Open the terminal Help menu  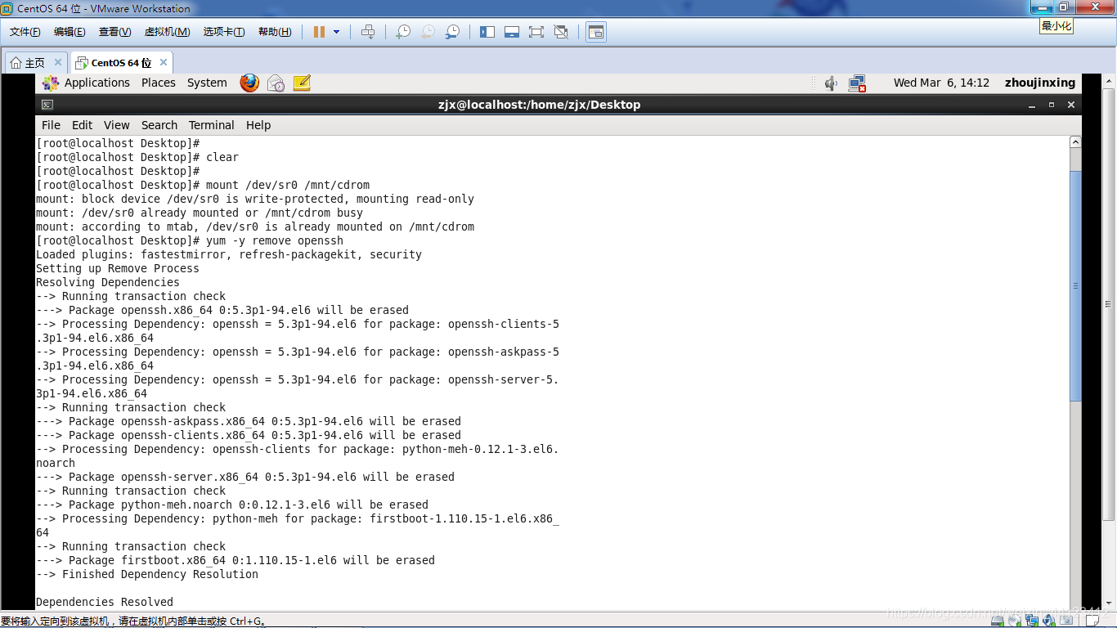[258, 125]
